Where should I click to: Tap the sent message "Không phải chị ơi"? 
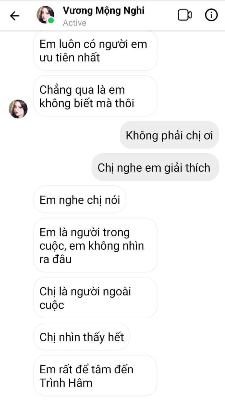tap(169, 135)
